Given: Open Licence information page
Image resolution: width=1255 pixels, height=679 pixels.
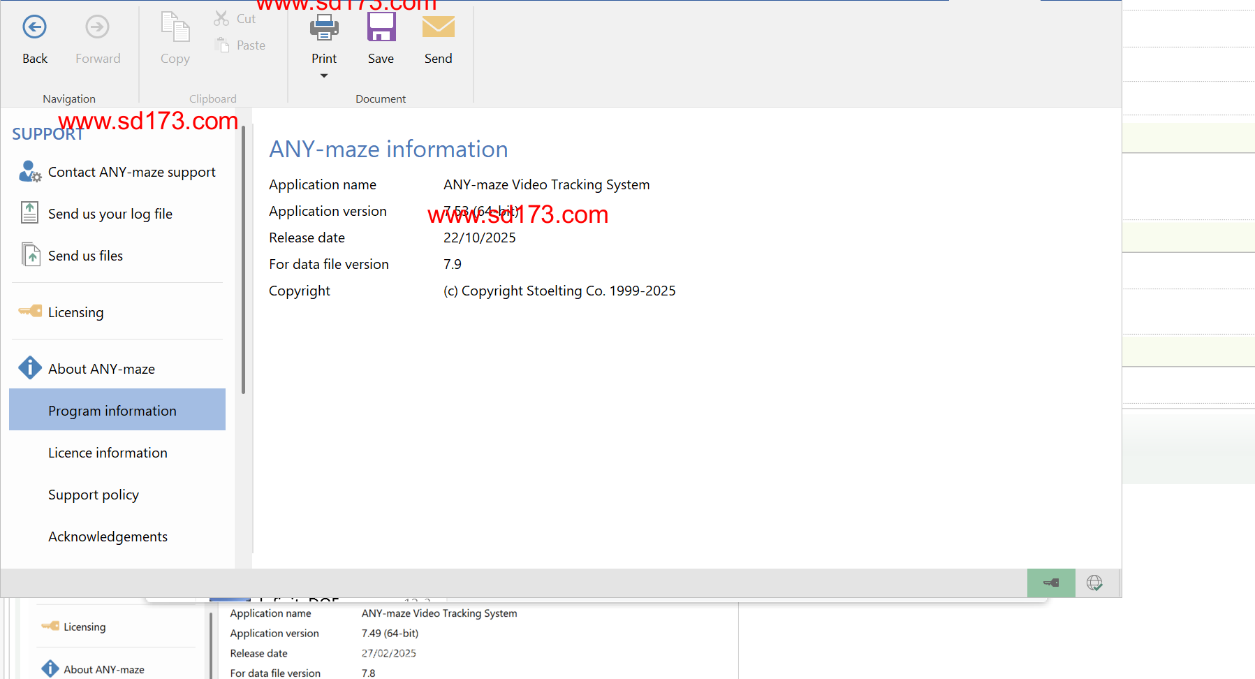Looking at the screenshot, I should pos(108,453).
